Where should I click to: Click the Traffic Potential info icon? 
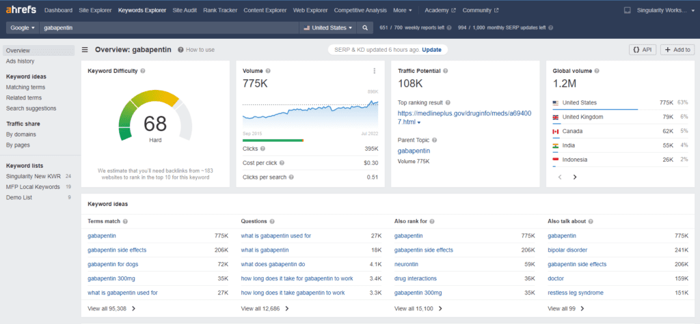coord(446,71)
